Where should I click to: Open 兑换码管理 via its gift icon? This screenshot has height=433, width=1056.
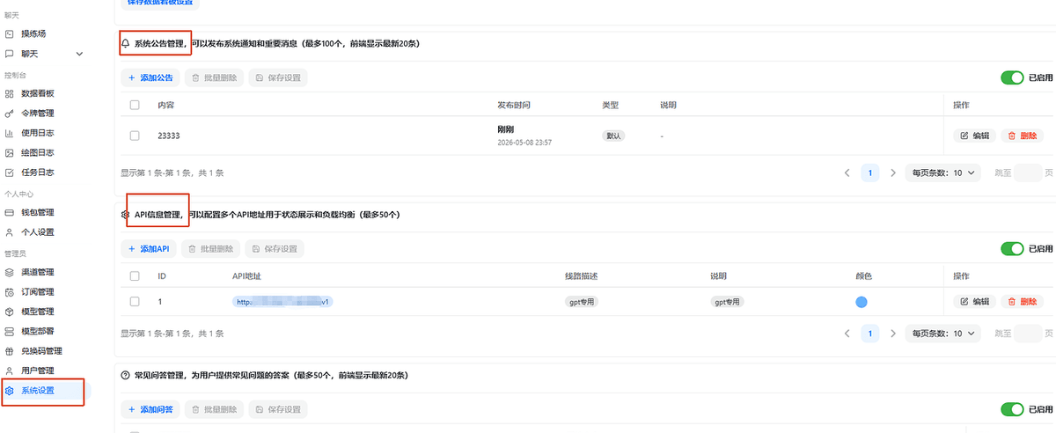(10, 351)
